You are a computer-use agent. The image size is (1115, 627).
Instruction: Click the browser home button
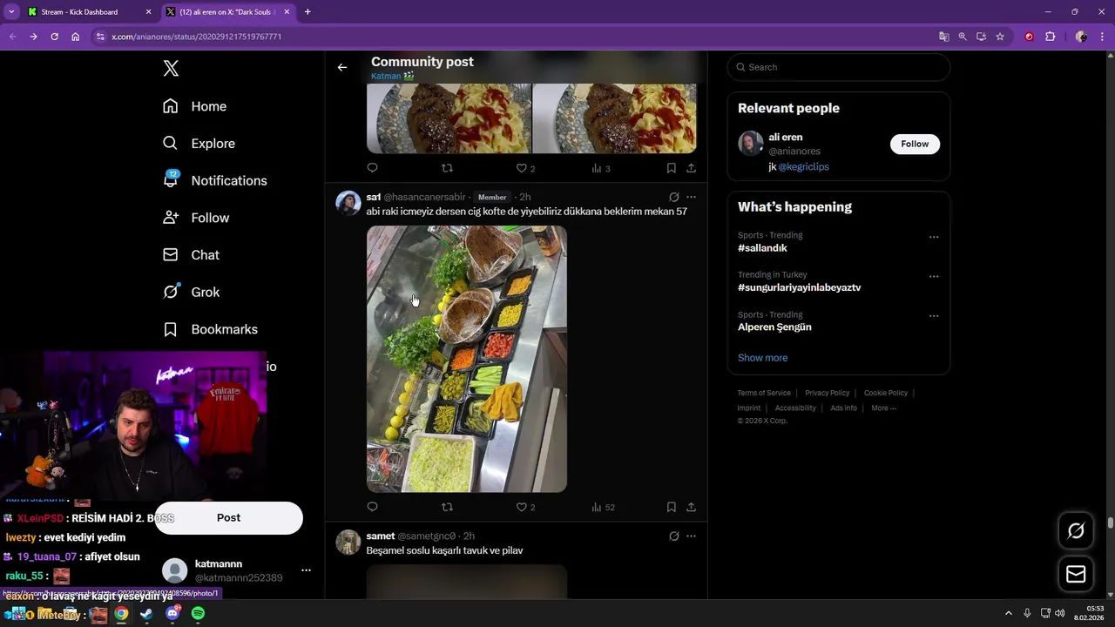[75, 37]
